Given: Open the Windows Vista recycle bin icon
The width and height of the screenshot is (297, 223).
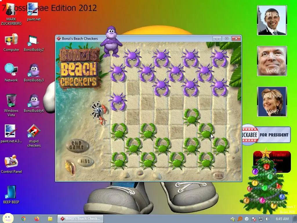Looking at the screenshot, I should (11, 105).
